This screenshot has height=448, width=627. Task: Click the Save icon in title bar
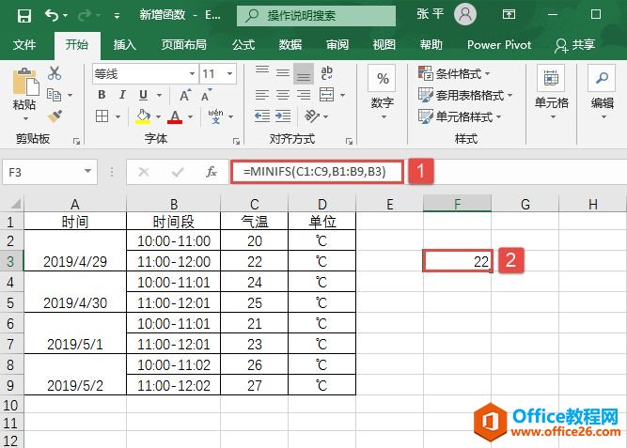24,16
